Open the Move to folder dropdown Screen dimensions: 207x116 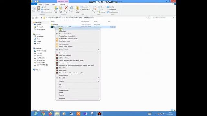click(56, 10)
